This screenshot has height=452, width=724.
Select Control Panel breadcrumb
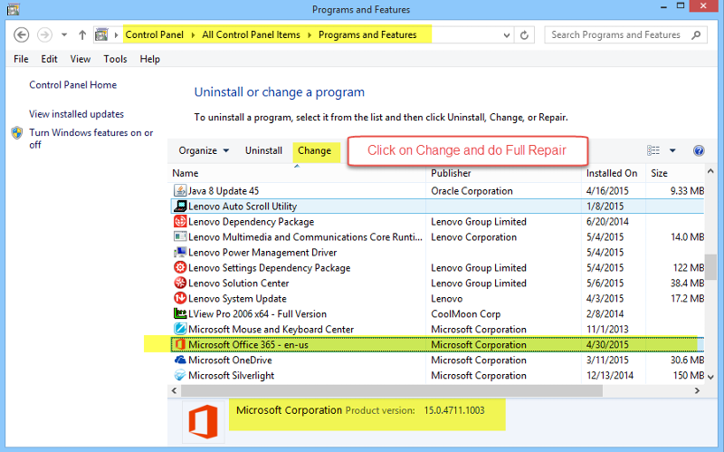tap(154, 34)
